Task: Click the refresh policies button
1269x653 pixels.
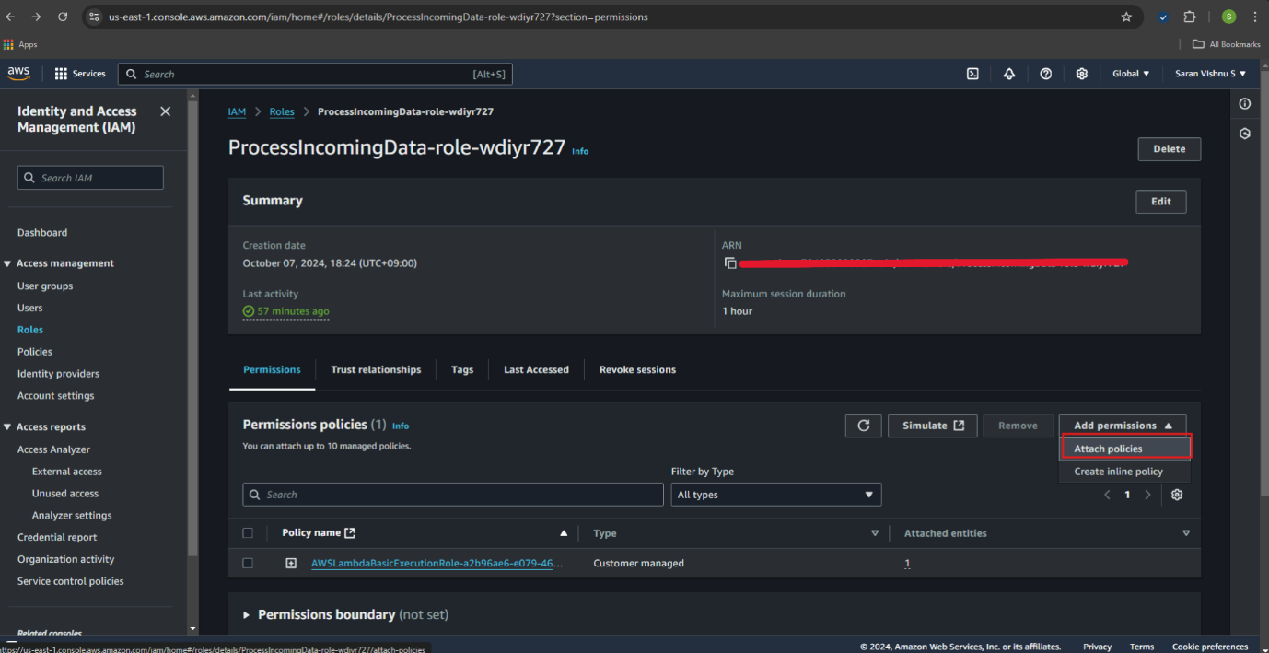Action: coord(863,426)
